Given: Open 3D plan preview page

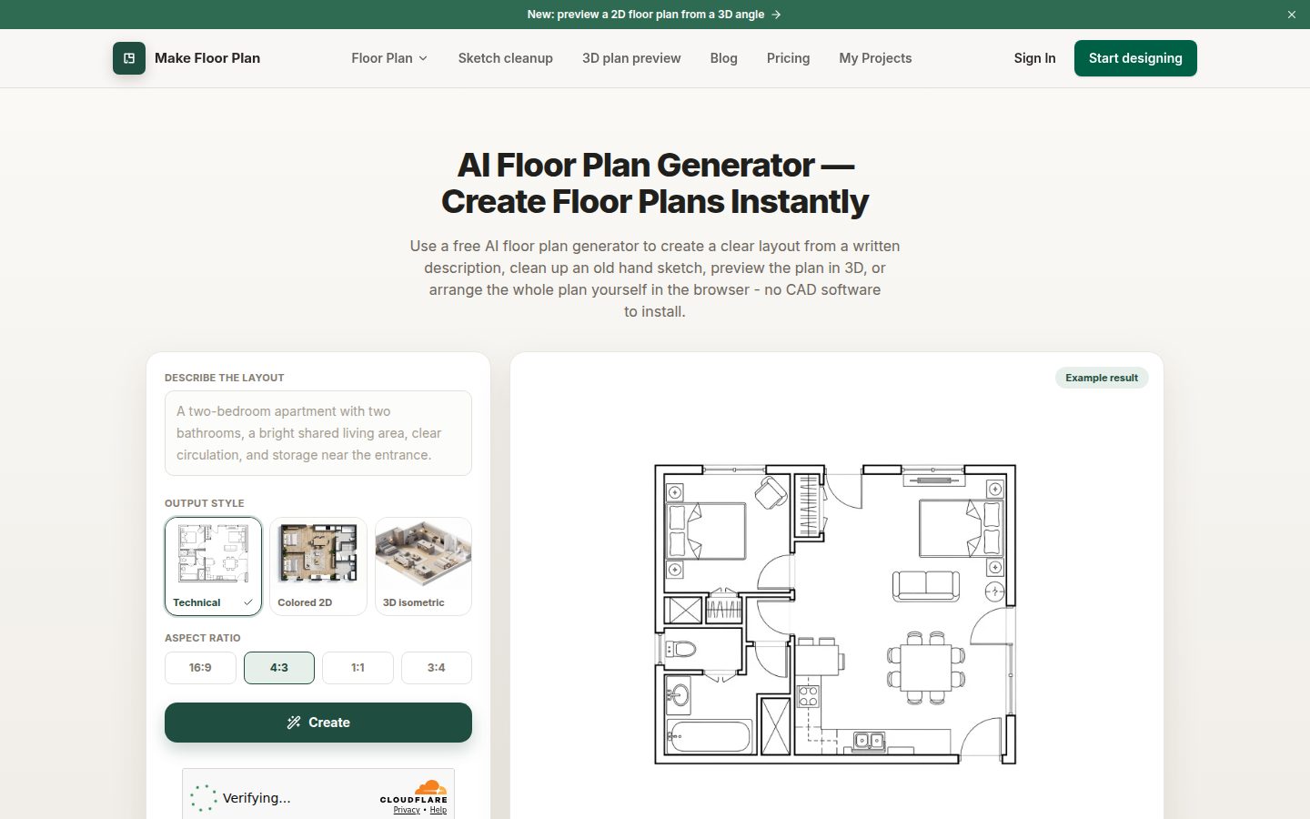Looking at the screenshot, I should pyautogui.click(x=631, y=58).
